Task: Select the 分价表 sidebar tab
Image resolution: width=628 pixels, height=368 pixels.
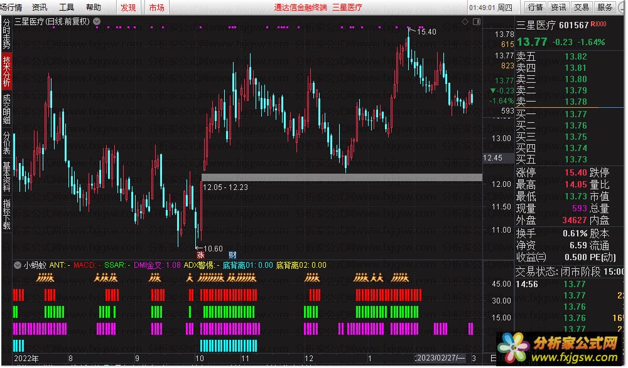Action: (x=6, y=142)
